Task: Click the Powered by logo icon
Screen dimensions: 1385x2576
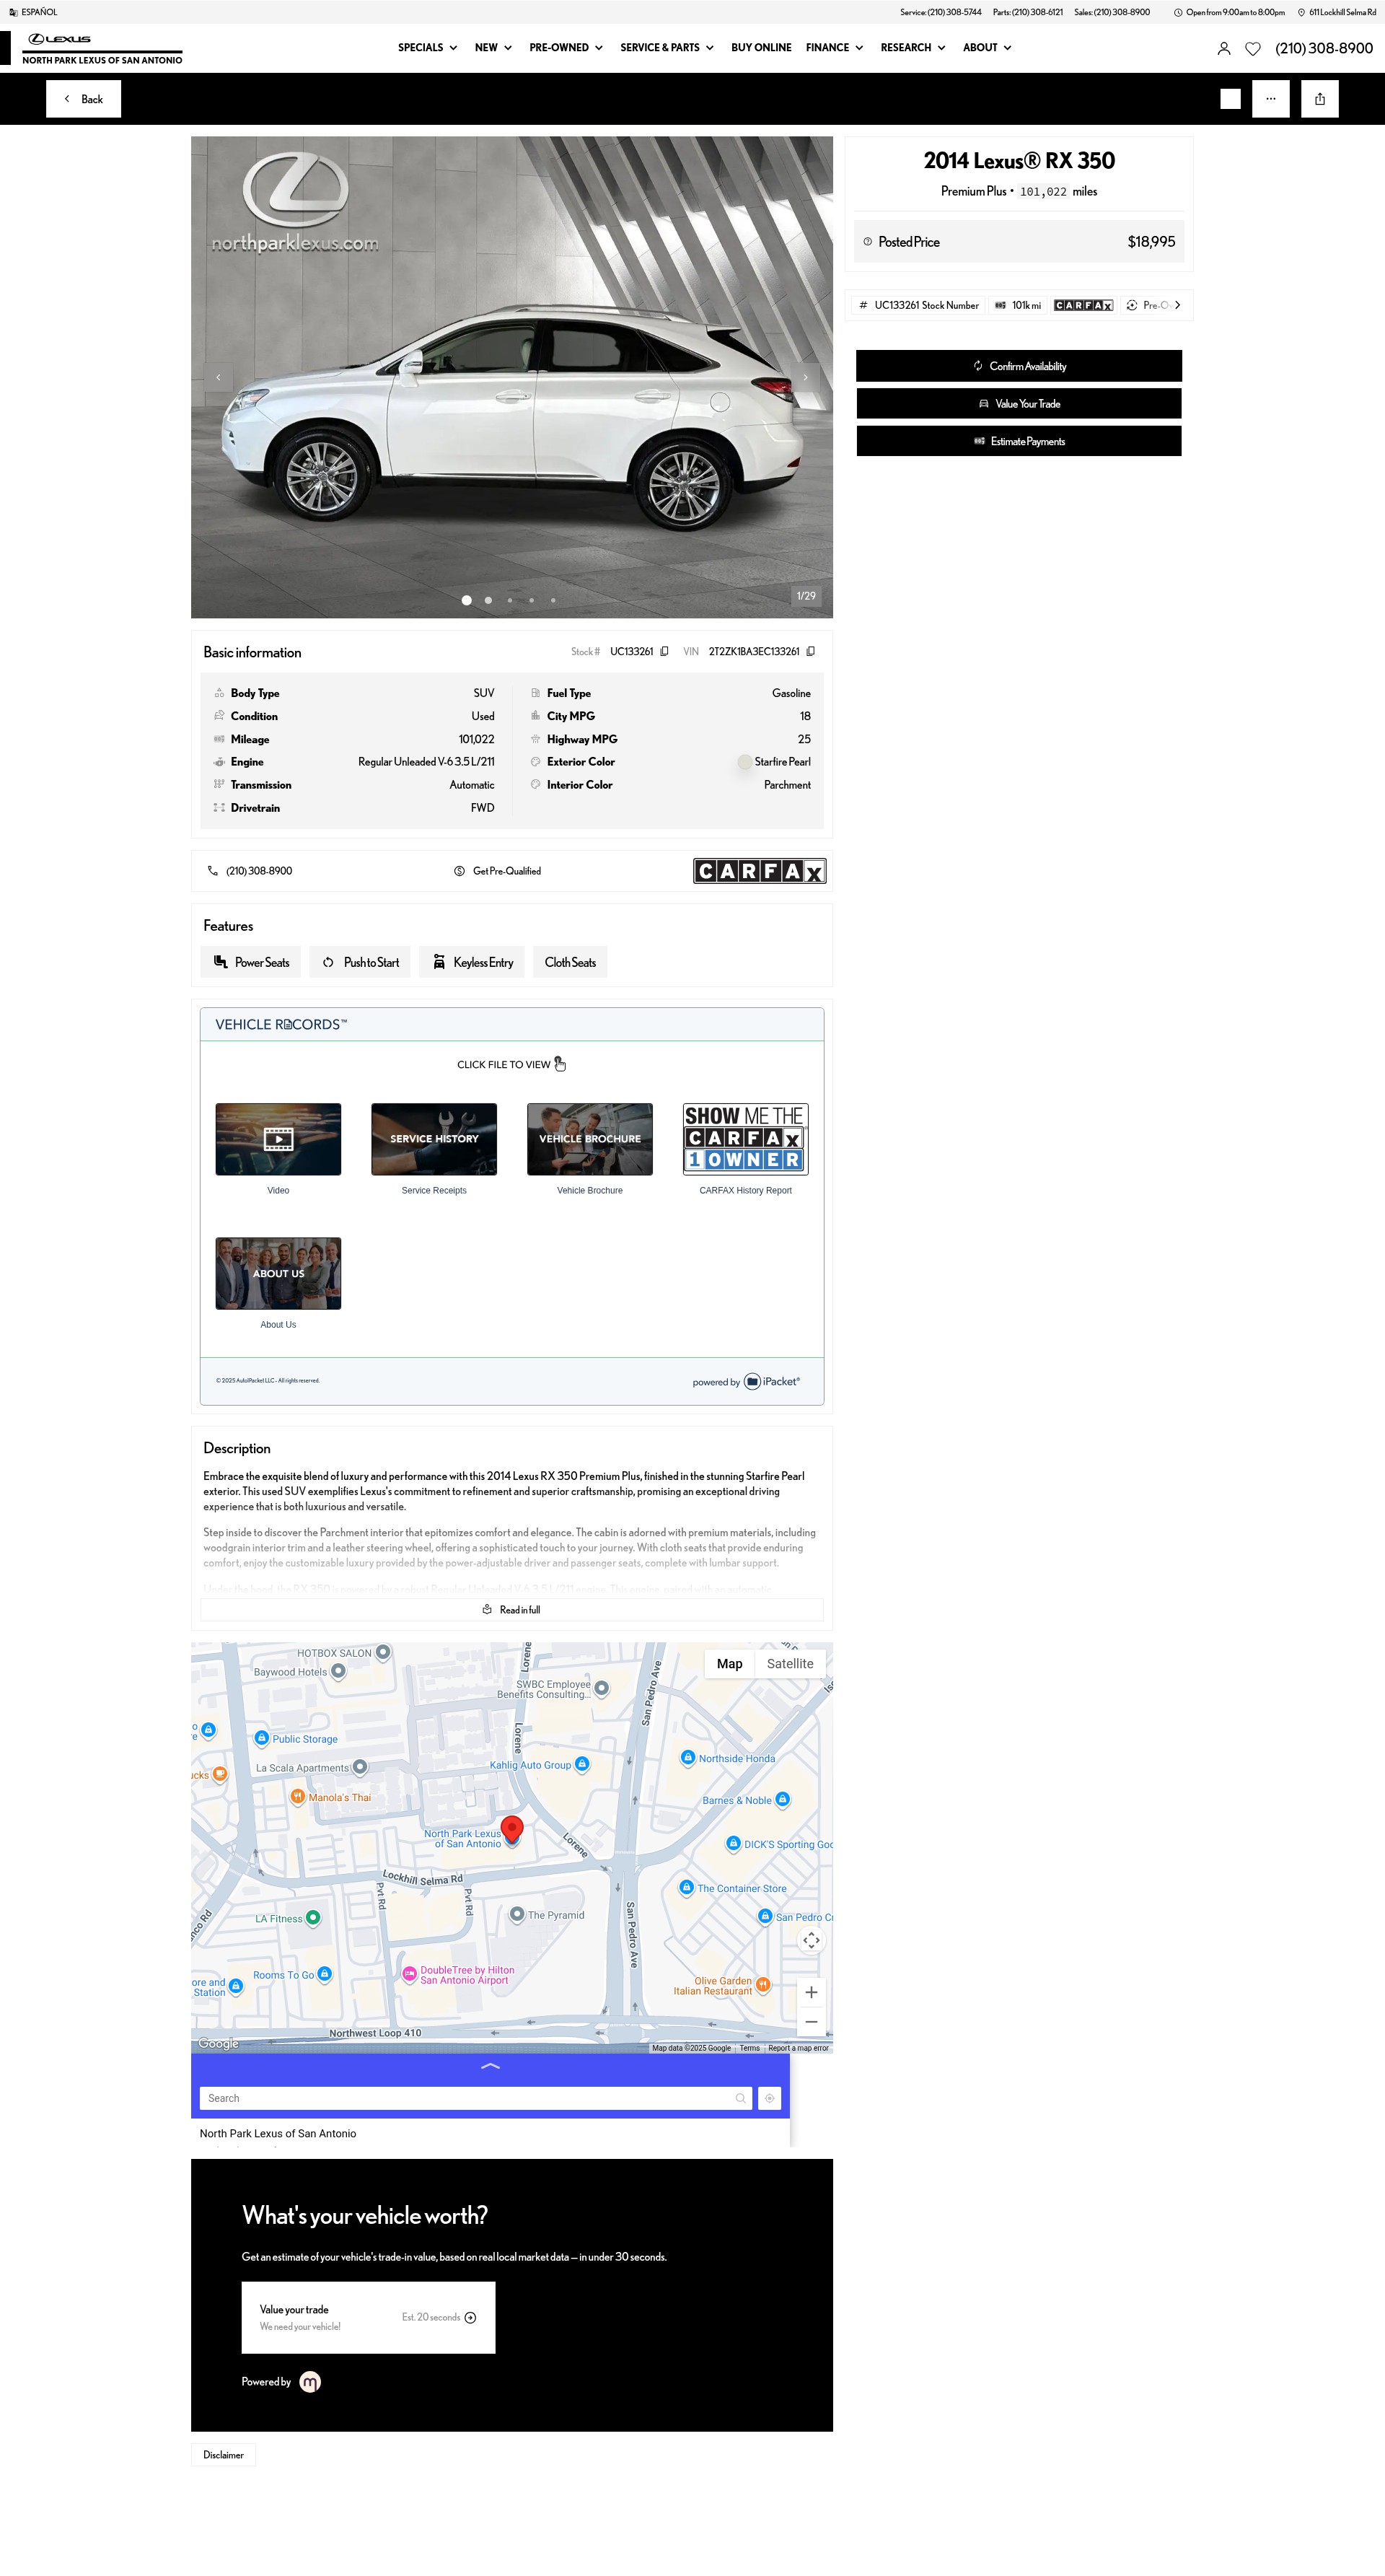Action: [310, 2382]
